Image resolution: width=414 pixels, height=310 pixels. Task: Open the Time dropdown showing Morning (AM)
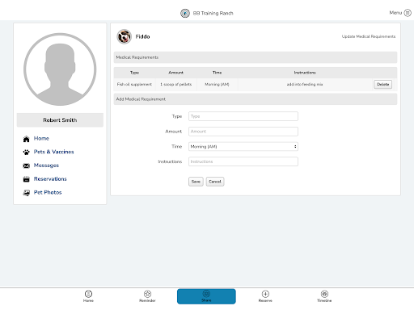click(x=243, y=146)
